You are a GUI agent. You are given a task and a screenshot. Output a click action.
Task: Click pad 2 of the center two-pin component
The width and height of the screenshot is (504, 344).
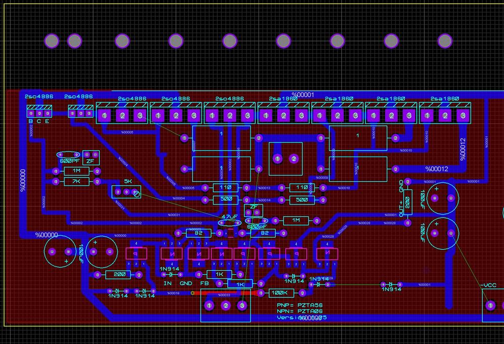[293, 159]
